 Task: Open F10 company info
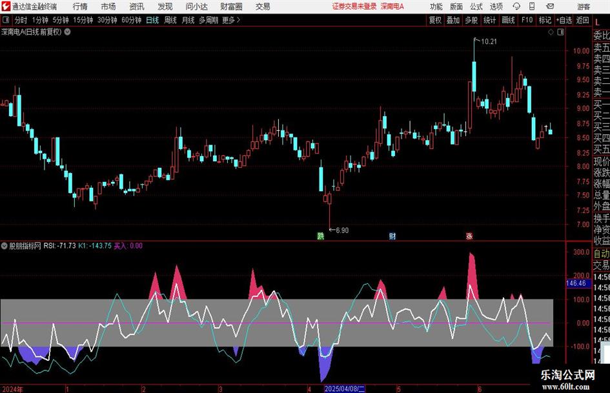tap(527, 20)
